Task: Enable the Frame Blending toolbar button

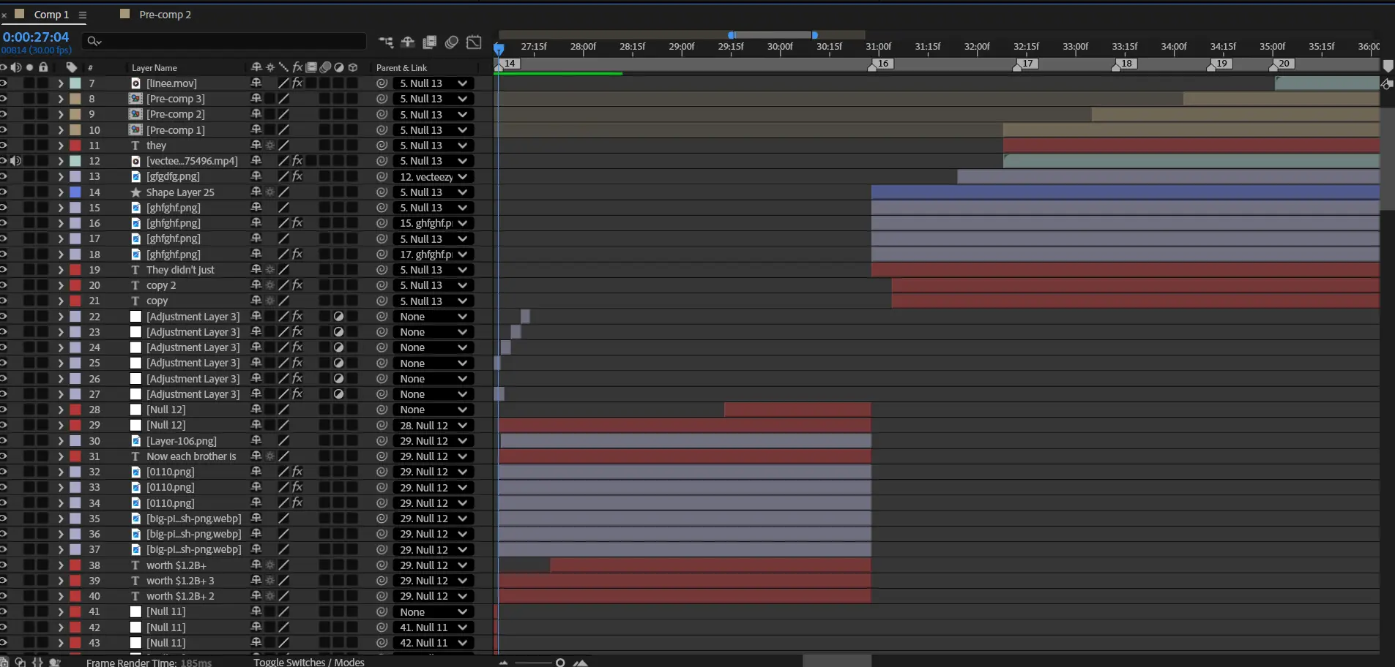Action: (430, 42)
